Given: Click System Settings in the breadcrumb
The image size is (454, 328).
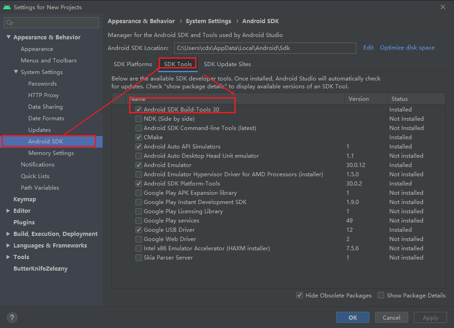Looking at the screenshot, I should point(209,21).
